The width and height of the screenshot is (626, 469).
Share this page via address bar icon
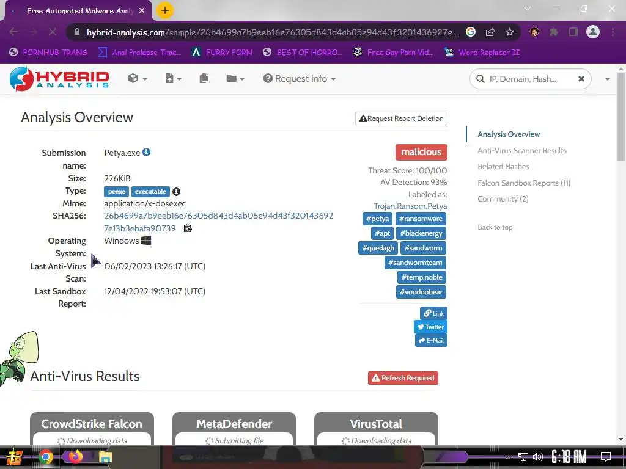(490, 32)
